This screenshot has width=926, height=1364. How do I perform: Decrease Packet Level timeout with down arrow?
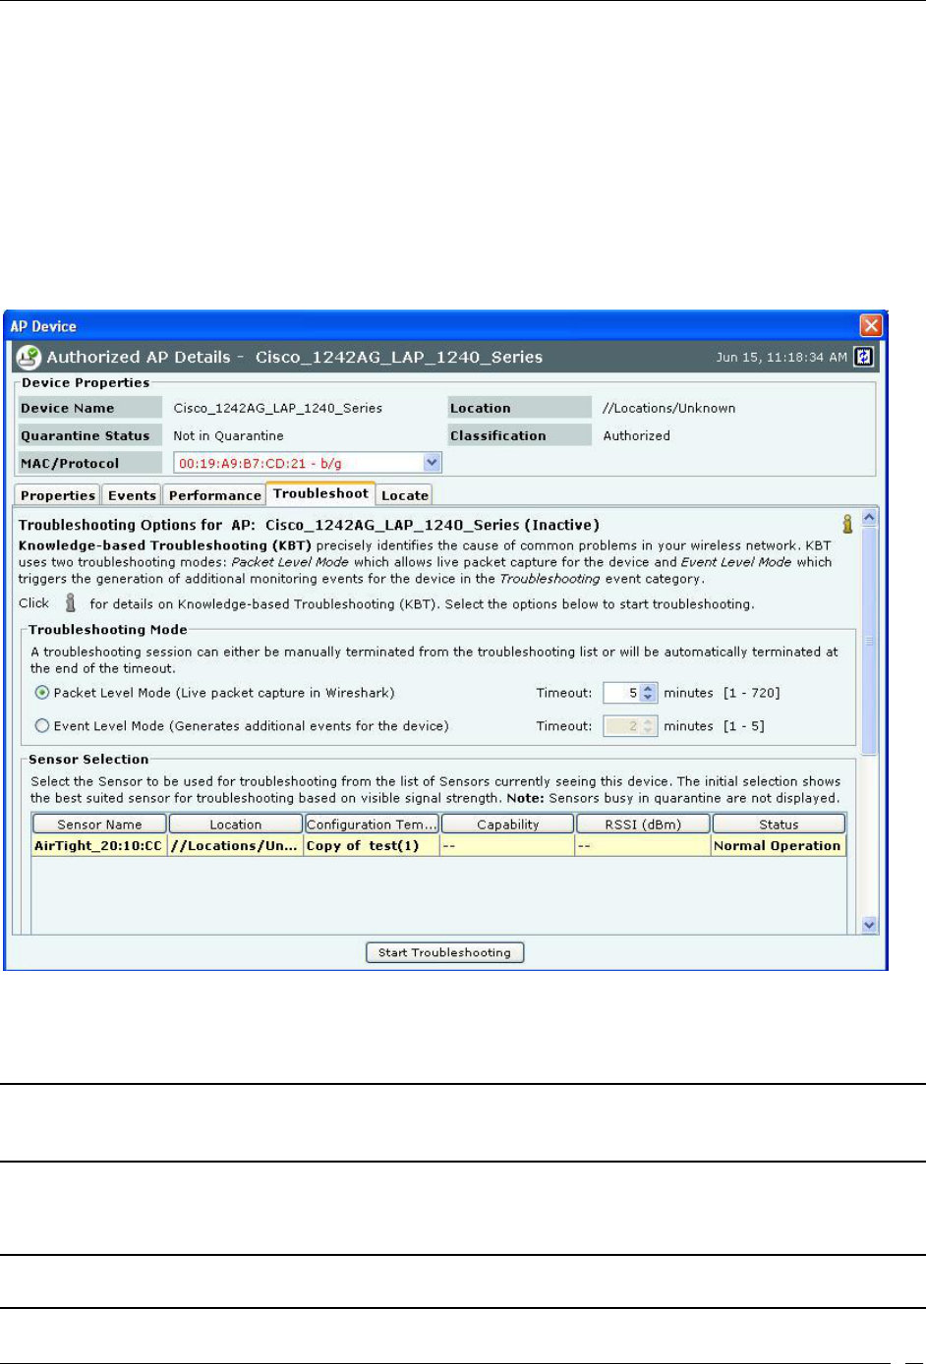(x=648, y=698)
